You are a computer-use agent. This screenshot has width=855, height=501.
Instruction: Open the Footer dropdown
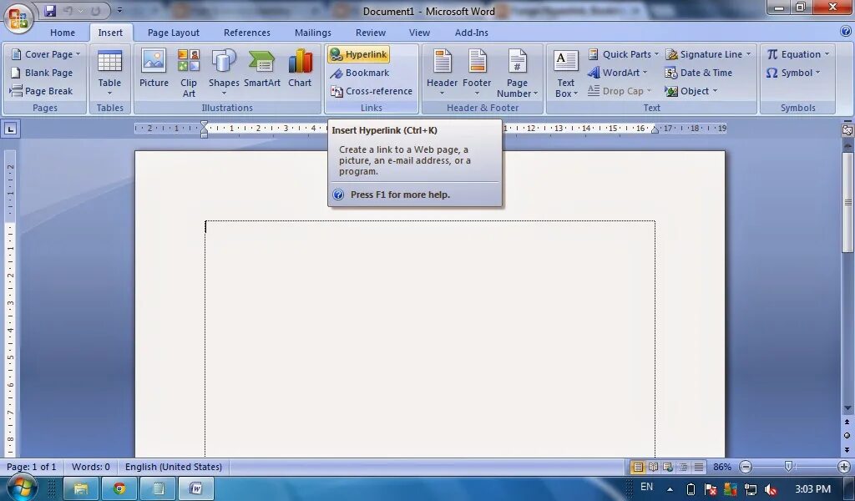pyautogui.click(x=477, y=73)
